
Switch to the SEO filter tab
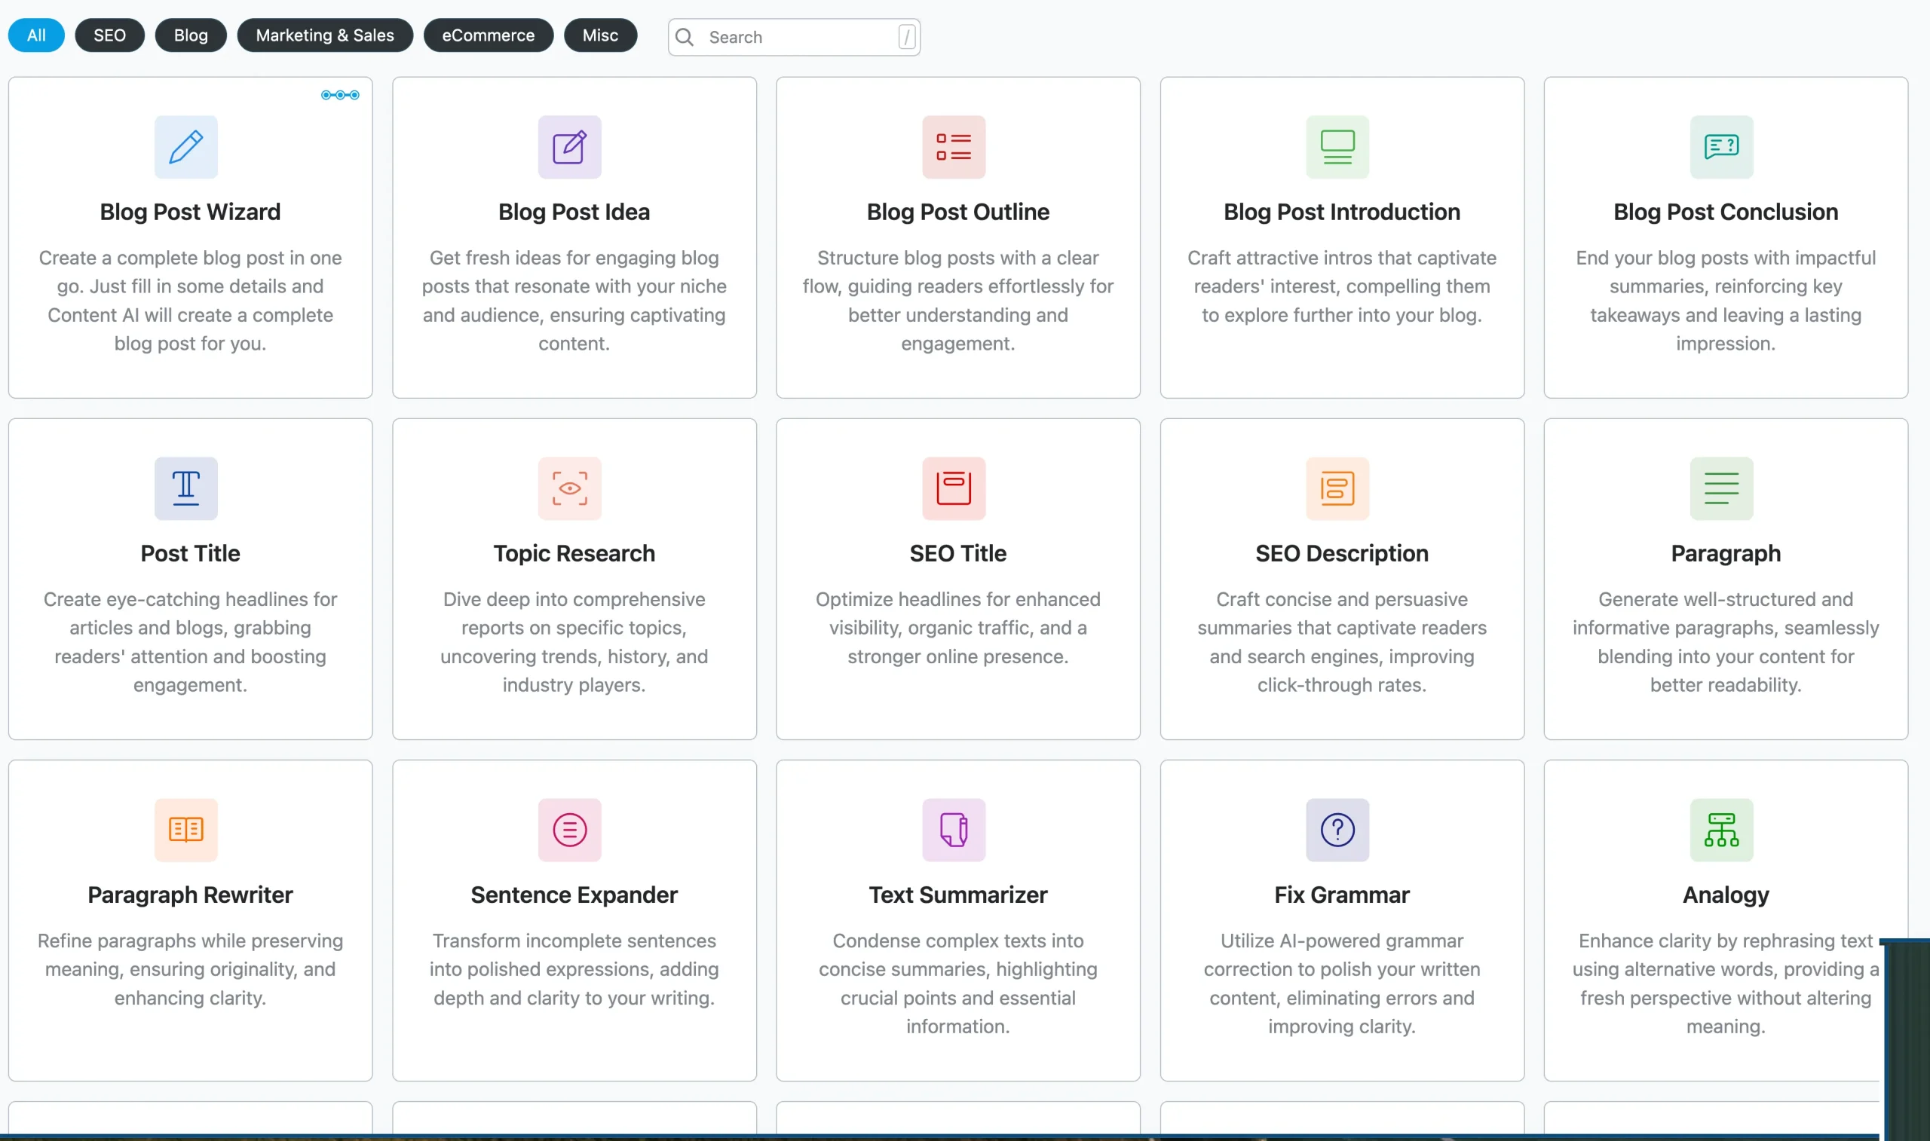coord(109,35)
